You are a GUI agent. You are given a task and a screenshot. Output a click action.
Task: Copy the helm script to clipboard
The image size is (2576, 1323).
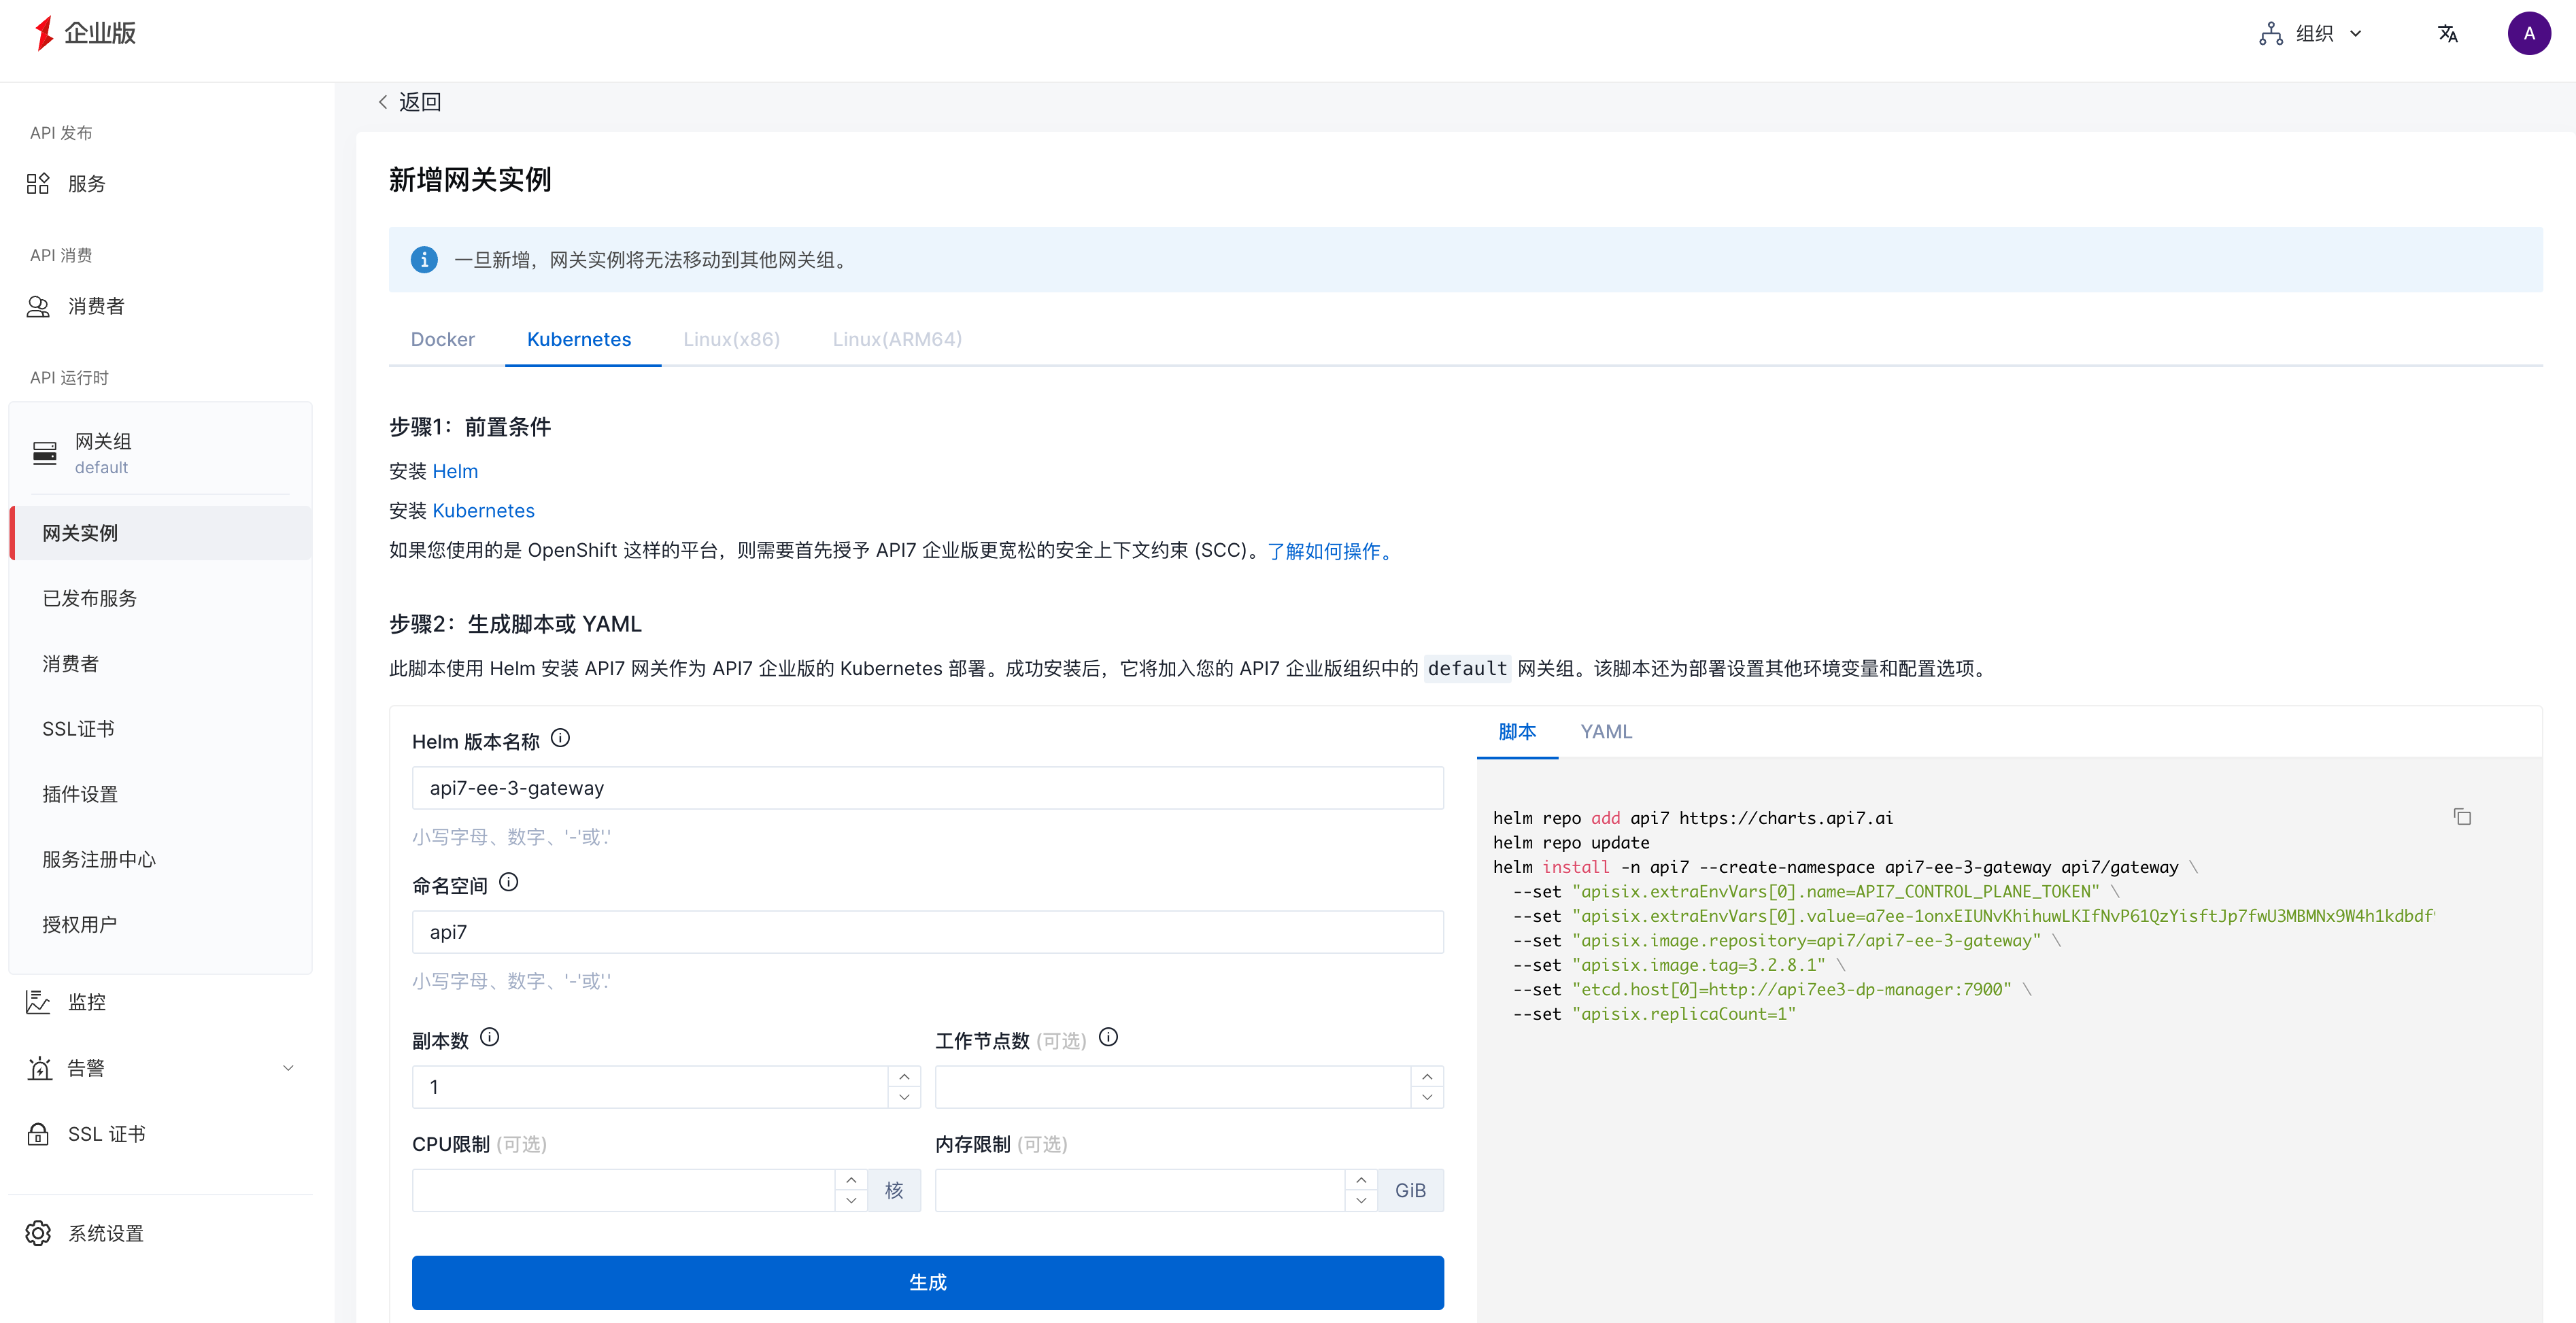pyautogui.click(x=2462, y=817)
